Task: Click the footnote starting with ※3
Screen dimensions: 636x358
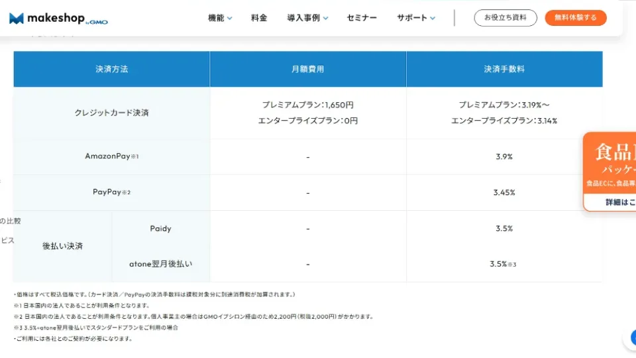Action: click(95, 327)
